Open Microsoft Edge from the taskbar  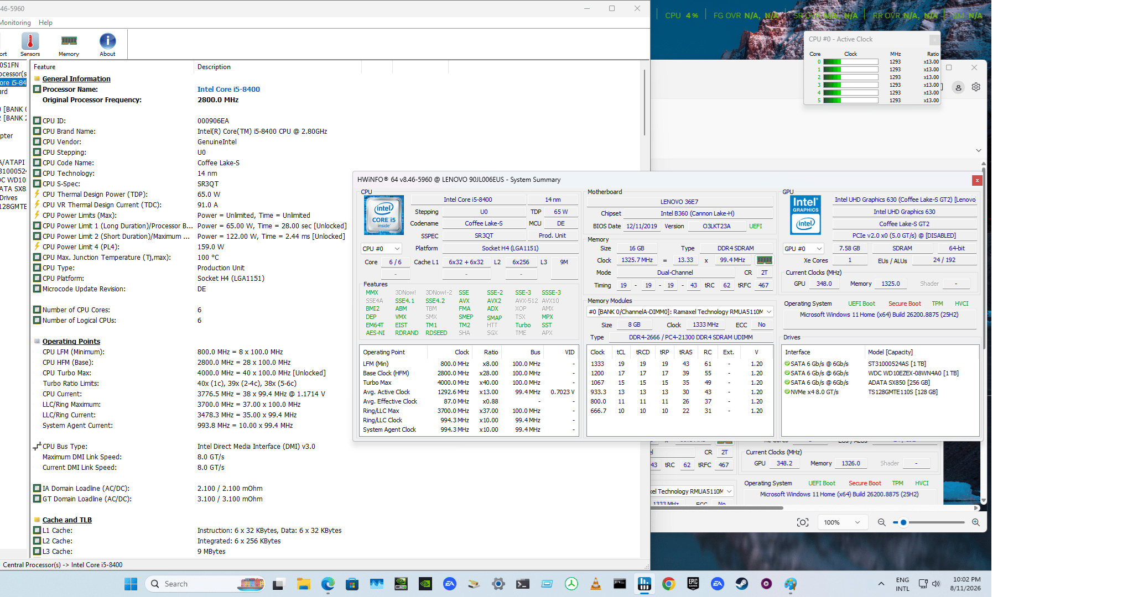[328, 584]
